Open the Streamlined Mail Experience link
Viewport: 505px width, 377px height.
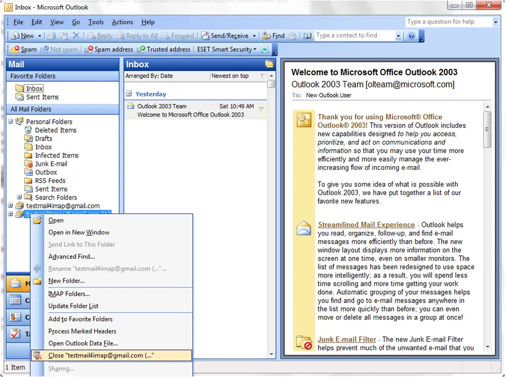point(366,225)
